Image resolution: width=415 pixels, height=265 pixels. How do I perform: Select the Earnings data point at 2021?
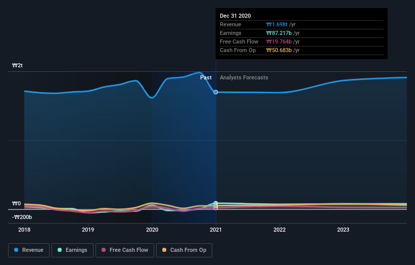point(216,203)
